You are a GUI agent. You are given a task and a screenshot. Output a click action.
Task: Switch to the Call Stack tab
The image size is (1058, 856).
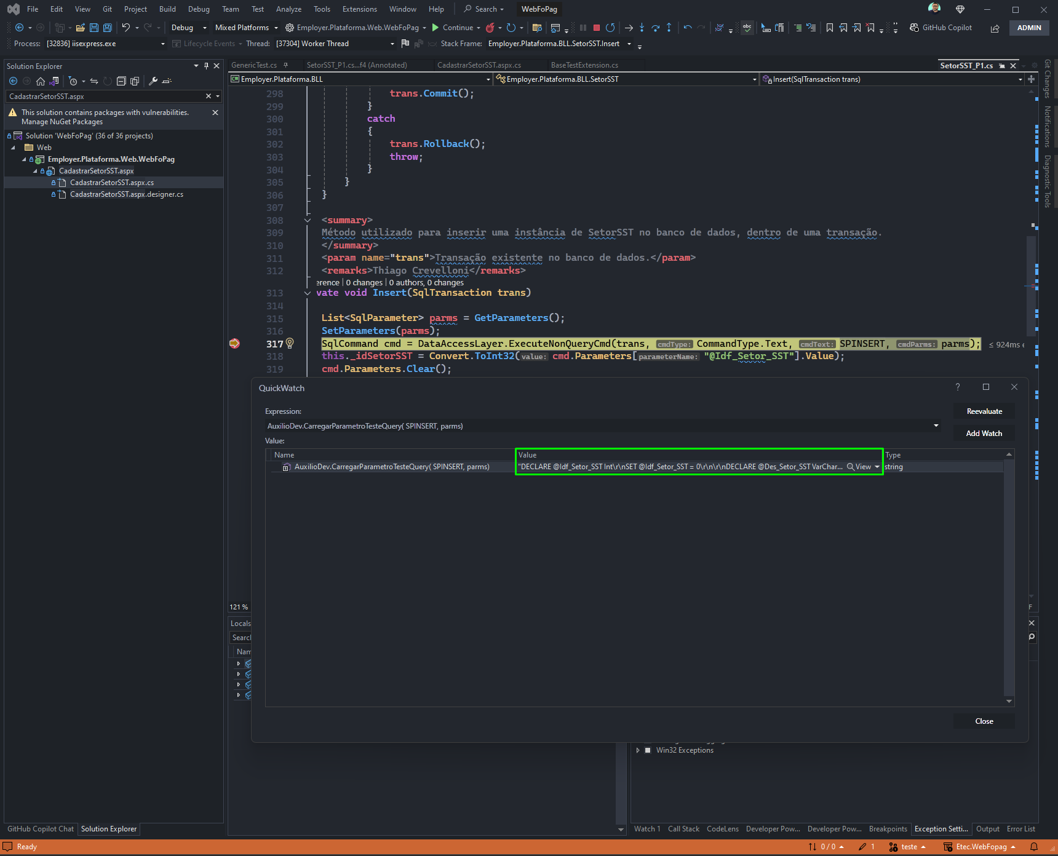tap(683, 829)
